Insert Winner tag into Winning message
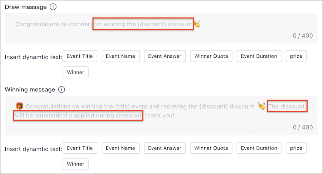The width and height of the screenshot is (323, 174). (75, 164)
